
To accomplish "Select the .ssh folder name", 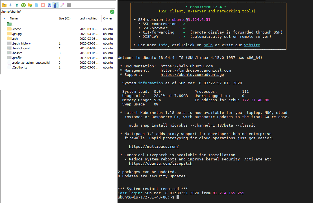I will click(15, 39).
